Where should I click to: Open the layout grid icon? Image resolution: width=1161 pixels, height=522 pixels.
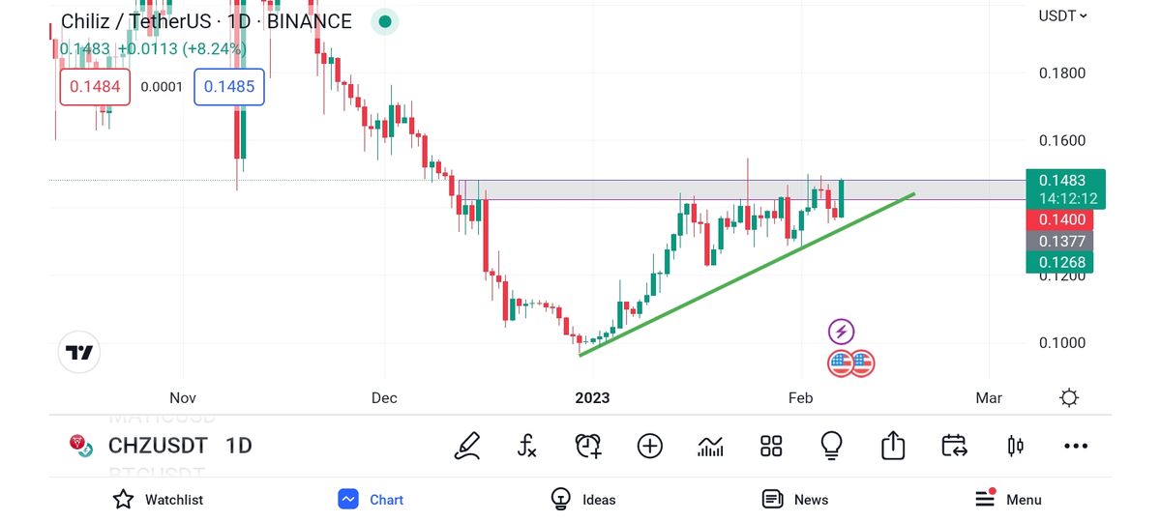tap(771, 446)
